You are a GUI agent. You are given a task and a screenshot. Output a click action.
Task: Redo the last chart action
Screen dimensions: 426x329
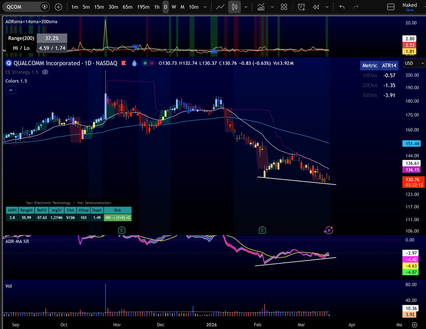click(356, 7)
